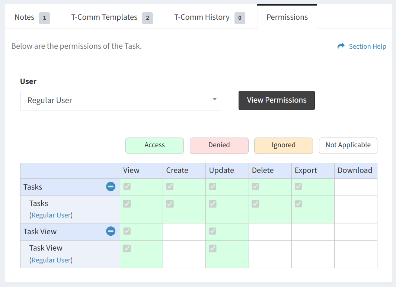This screenshot has width=396, height=287.
Task: Open the User dropdown selector
Action: (x=120, y=100)
